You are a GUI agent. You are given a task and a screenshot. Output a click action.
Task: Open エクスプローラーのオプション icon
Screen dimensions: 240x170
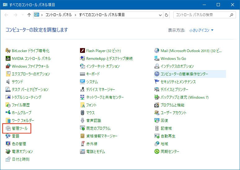(x=8, y=74)
